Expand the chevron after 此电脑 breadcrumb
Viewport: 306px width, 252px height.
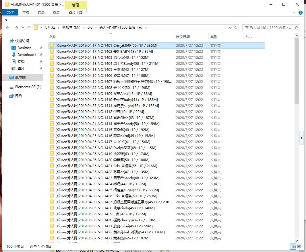click(59, 28)
